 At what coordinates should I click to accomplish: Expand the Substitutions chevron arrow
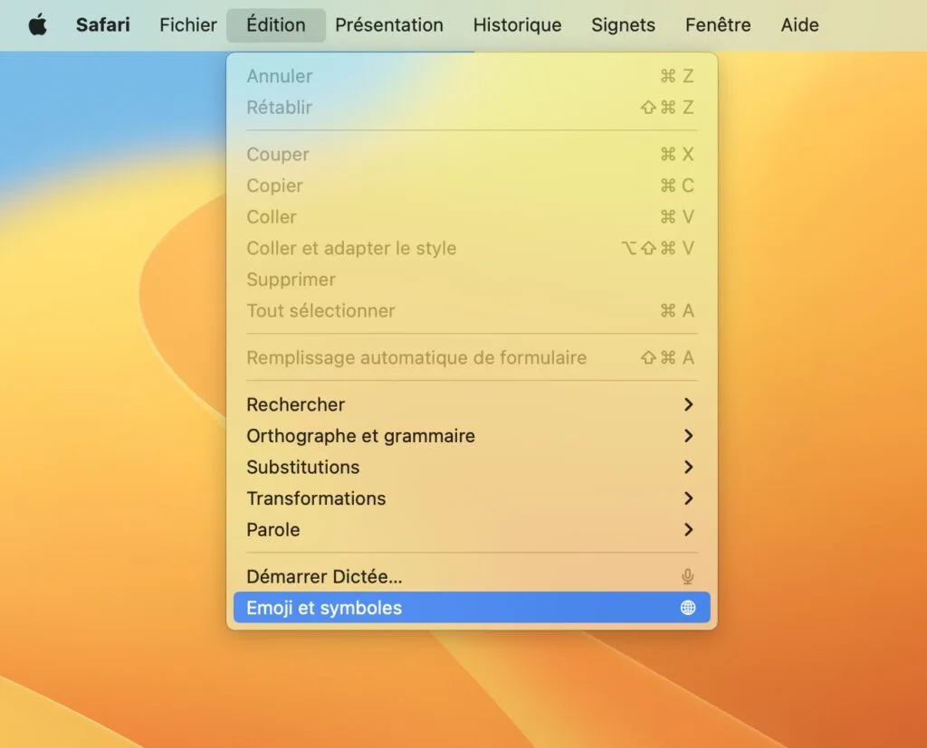[688, 468]
